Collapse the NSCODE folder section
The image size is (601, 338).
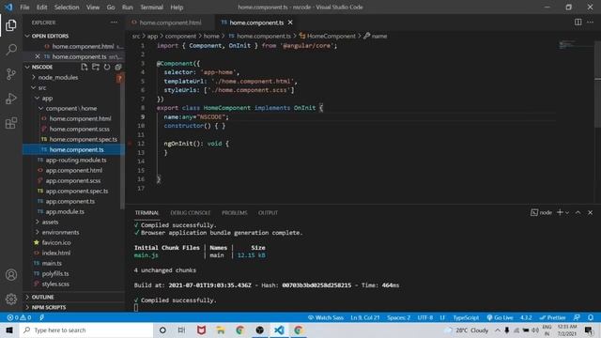point(27,67)
